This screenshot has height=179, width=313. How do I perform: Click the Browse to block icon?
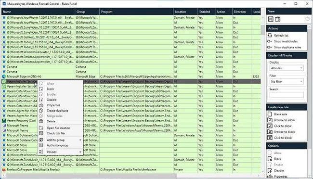(270, 132)
